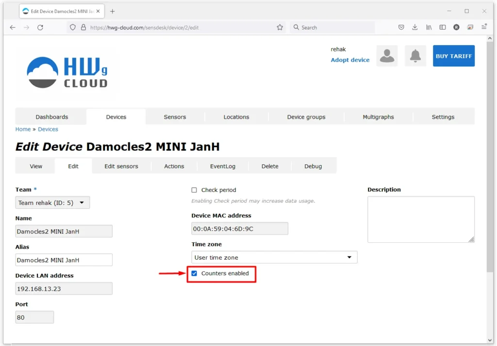Close the Edit Device browser tab
Viewport: 497px width, 346px height.
coord(98,11)
